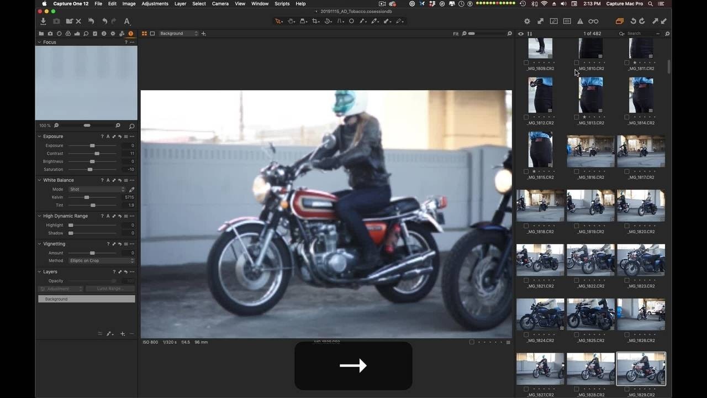Toggle proofing with the glasses icon
The height and width of the screenshot is (398, 707).
tap(593, 21)
